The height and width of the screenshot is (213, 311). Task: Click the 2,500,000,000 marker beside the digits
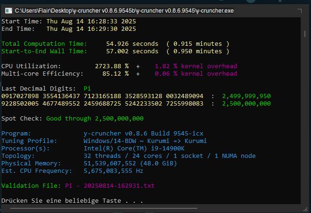(246, 104)
